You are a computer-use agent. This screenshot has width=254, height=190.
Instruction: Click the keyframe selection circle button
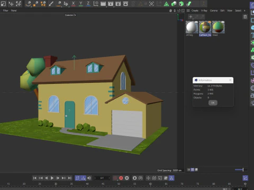coord(127,178)
